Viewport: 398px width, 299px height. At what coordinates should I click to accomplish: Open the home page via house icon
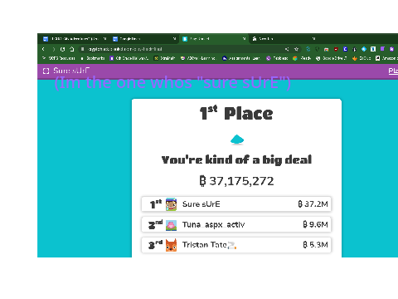[x=72, y=49]
